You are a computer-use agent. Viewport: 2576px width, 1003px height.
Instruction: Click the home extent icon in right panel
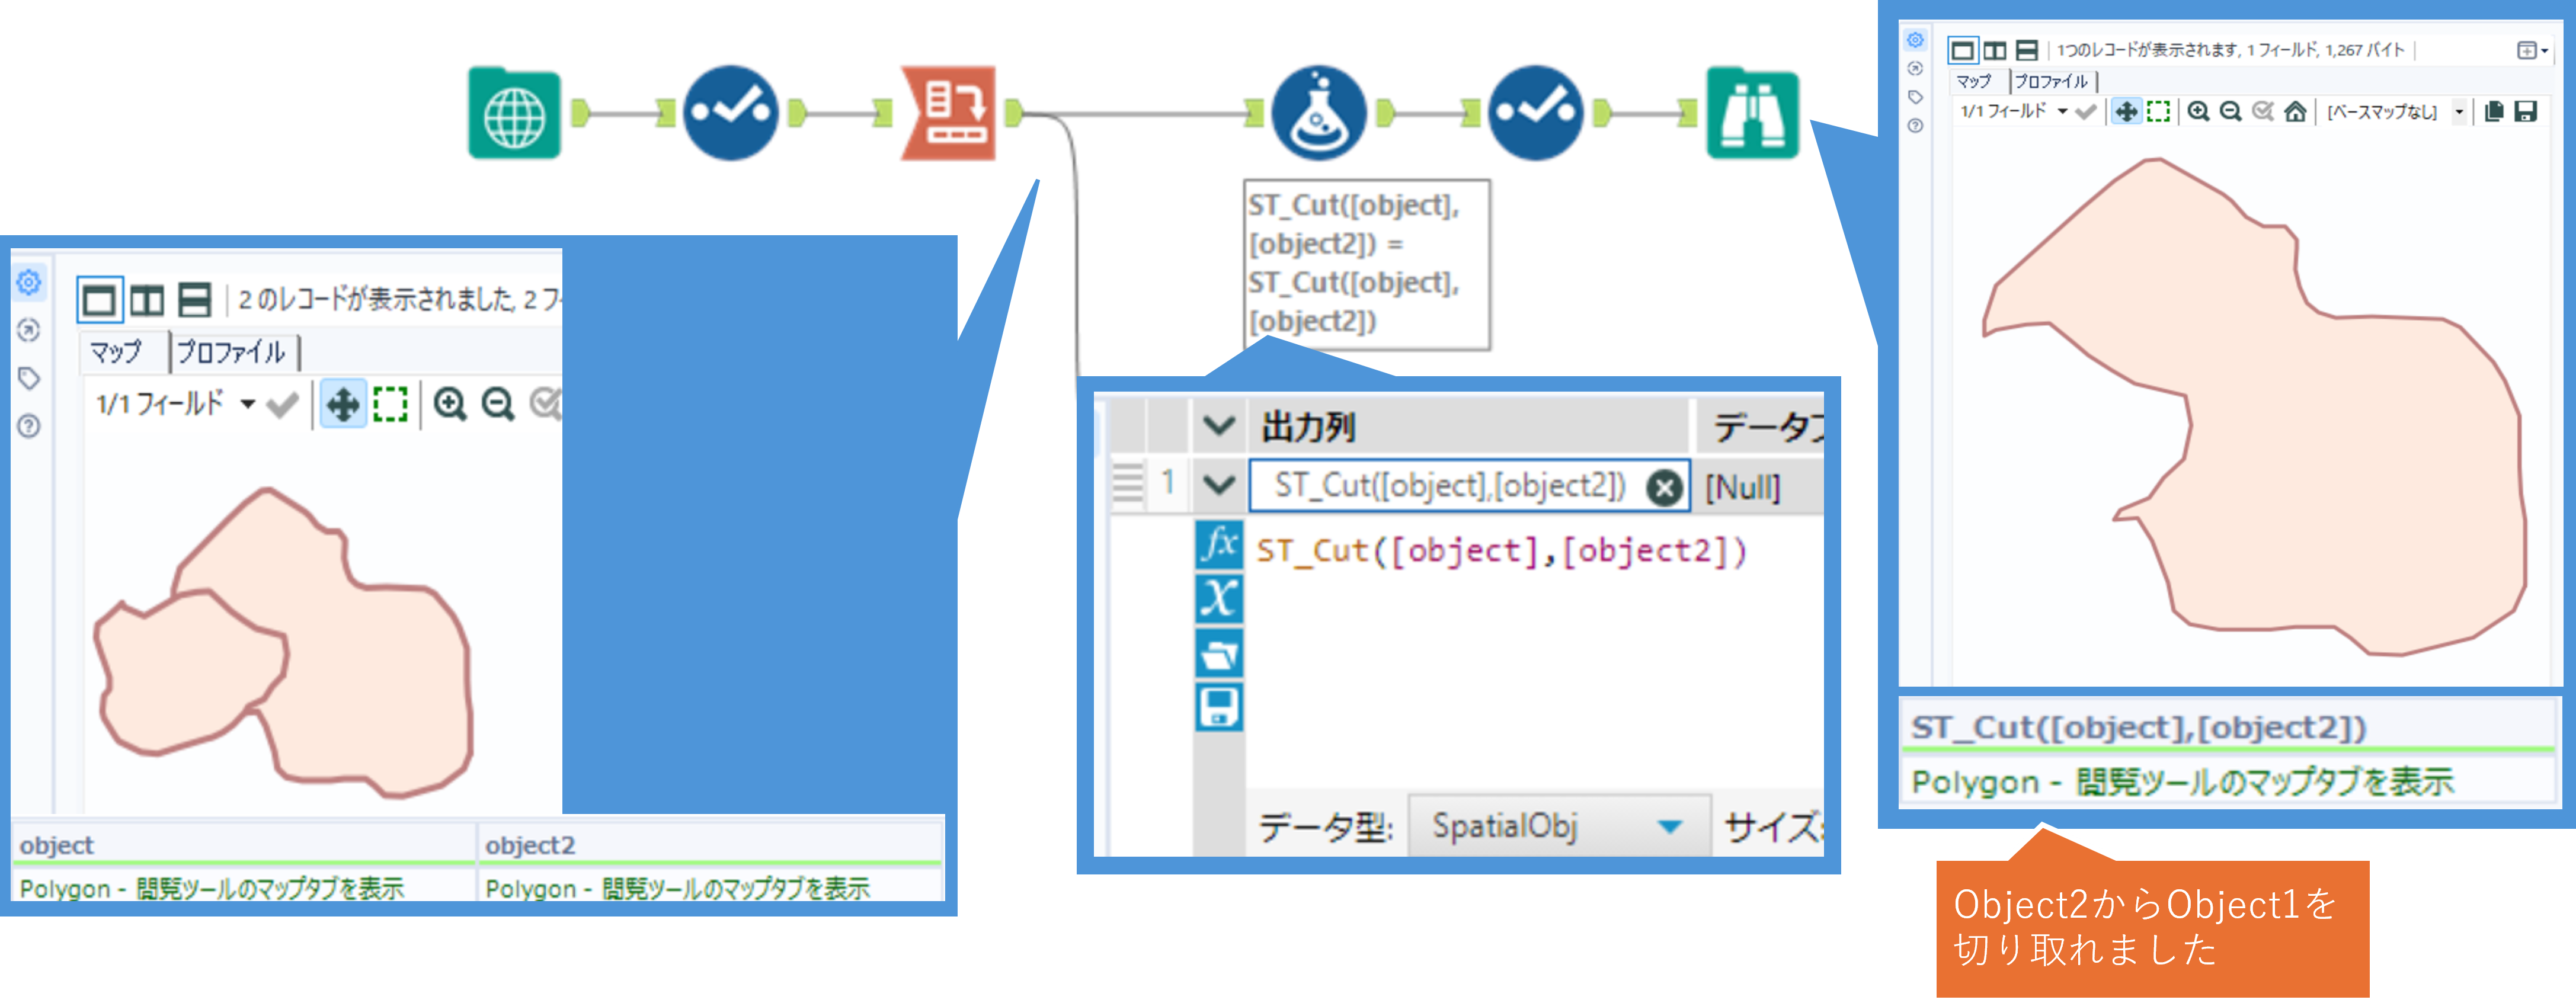2295,112
